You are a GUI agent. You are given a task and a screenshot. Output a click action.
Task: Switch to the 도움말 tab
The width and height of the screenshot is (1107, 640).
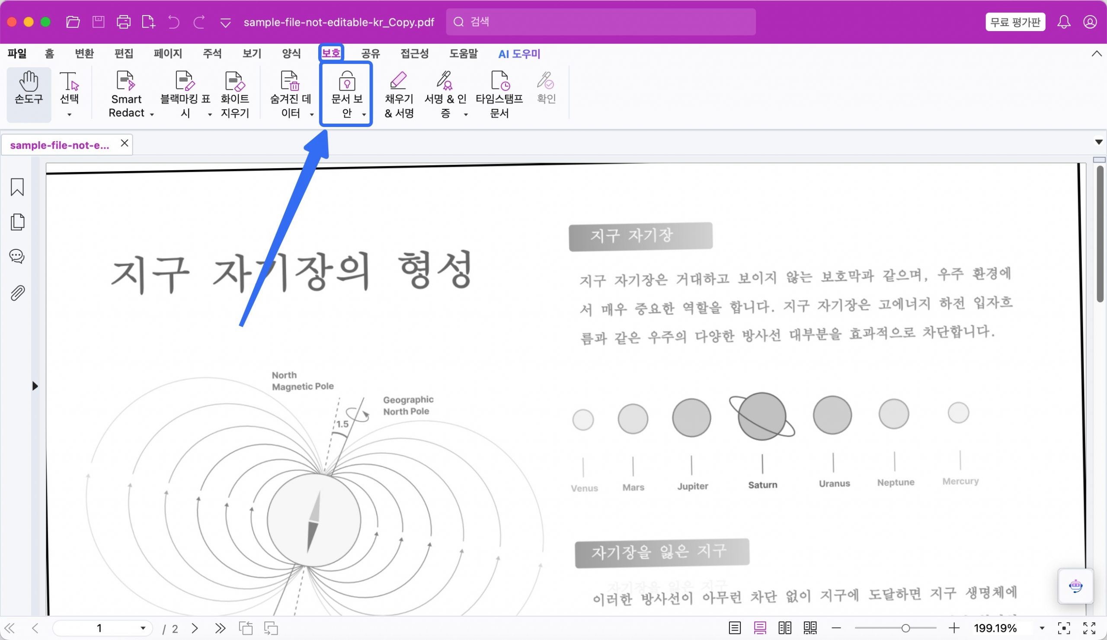(x=463, y=54)
